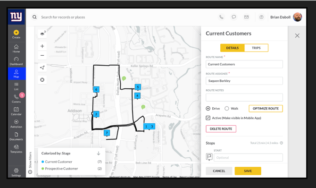The image size is (316, 188).
Task: Open Dashboard from the sidebar
Action: 16,61
